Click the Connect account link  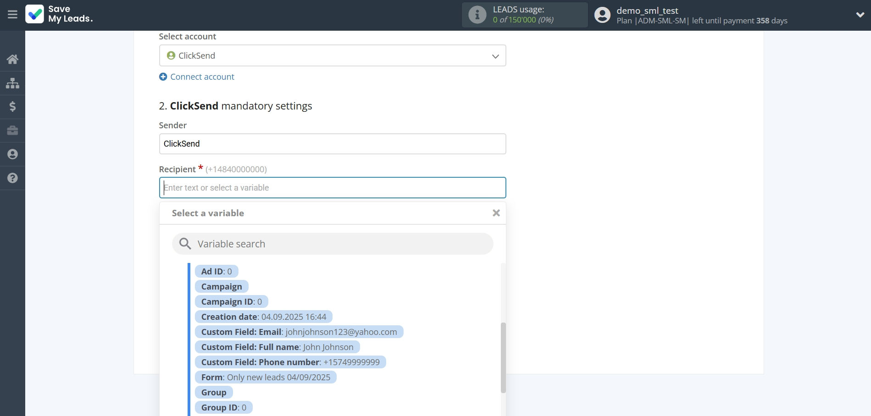coord(202,77)
